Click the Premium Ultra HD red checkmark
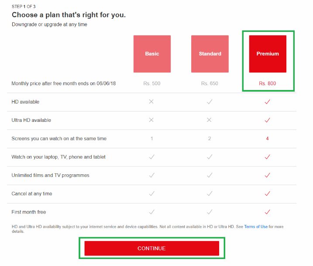 pyautogui.click(x=268, y=120)
